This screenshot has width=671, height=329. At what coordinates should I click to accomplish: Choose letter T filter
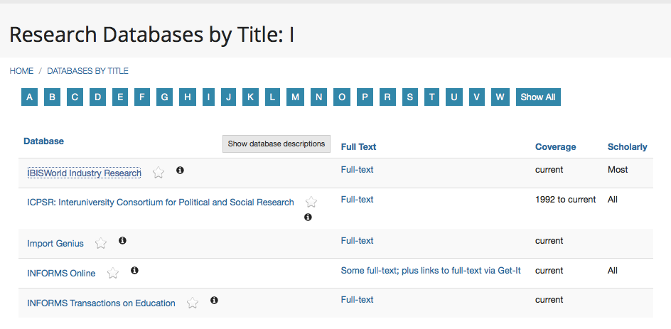pyautogui.click(x=431, y=97)
